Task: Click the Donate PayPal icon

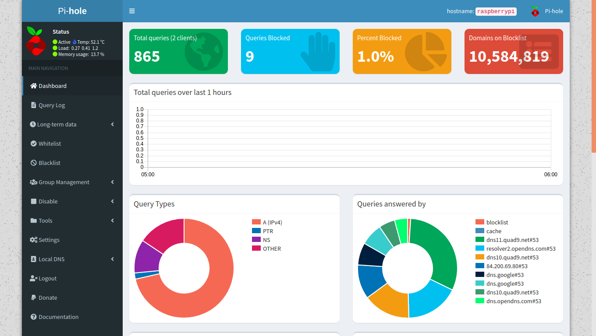Action: click(34, 297)
